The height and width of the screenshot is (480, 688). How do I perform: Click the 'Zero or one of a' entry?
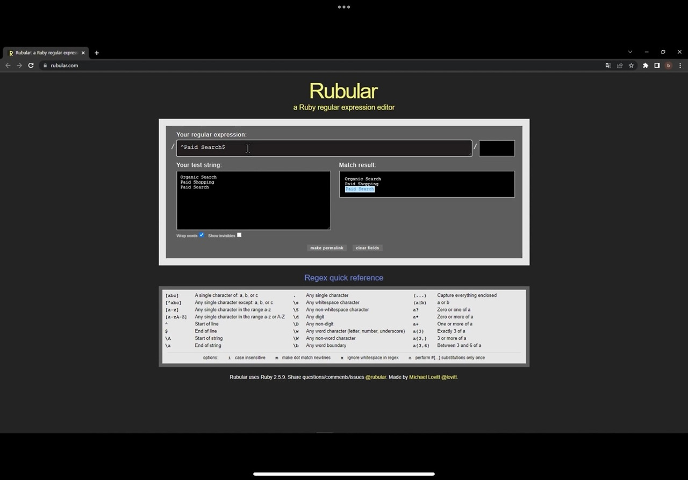click(x=454, y=310)
